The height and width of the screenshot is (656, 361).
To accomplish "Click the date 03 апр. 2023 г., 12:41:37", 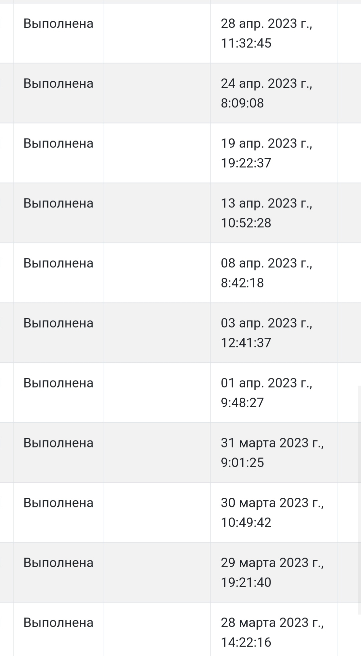I will coord(266,333).
